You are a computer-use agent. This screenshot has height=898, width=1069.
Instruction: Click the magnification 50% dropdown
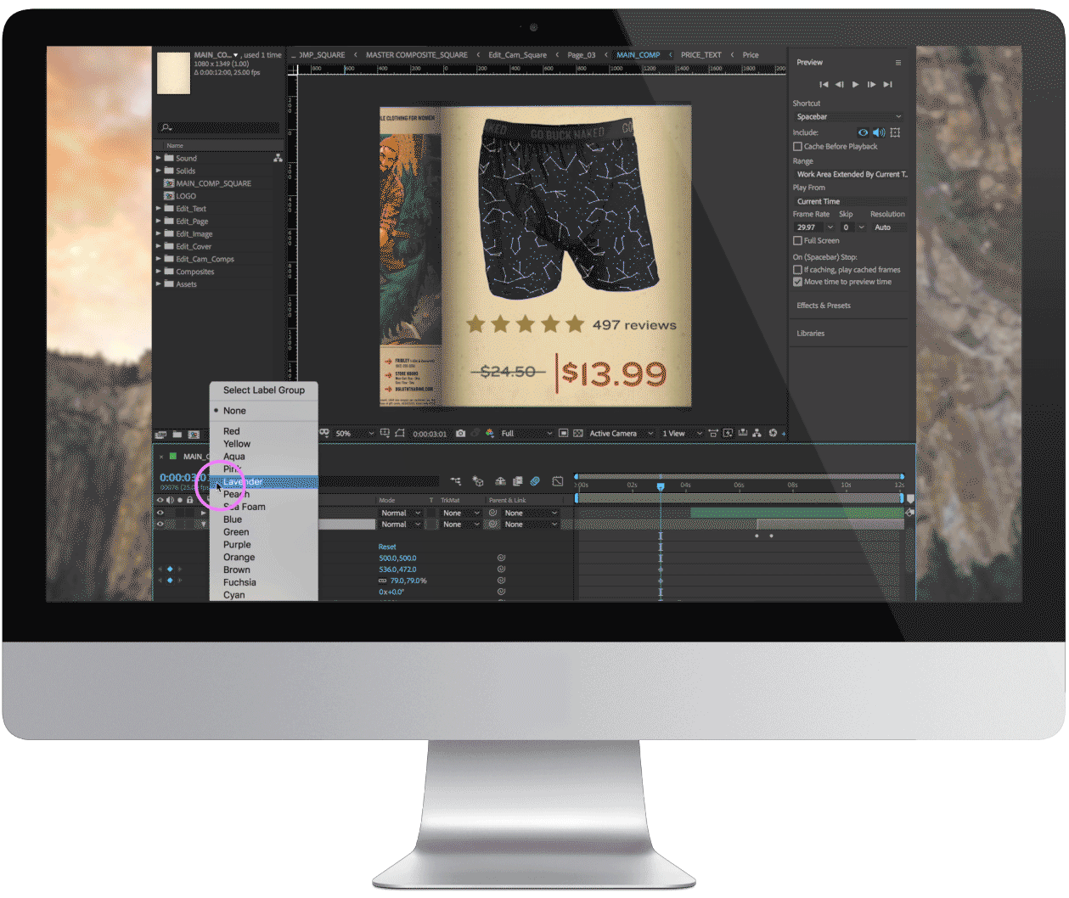[354, 434]
